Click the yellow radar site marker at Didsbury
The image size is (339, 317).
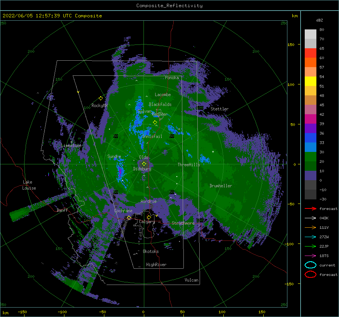144,164
